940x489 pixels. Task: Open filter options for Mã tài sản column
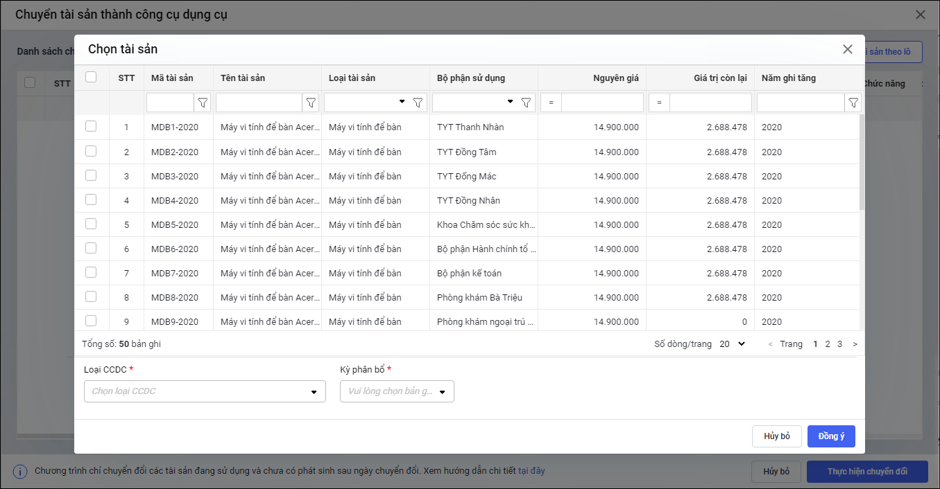point(203,103)
